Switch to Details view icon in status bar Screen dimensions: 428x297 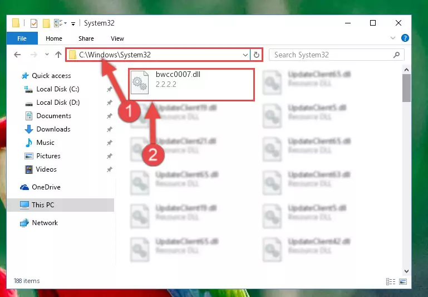(x=391, y=281)
